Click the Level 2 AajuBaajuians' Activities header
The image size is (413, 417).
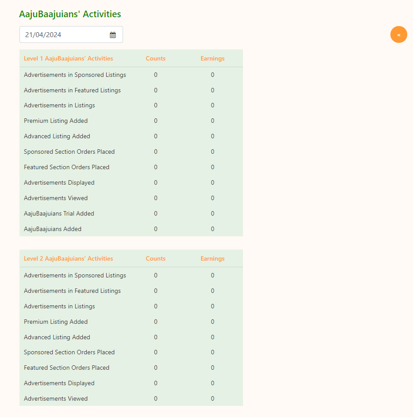pos(68,259)
